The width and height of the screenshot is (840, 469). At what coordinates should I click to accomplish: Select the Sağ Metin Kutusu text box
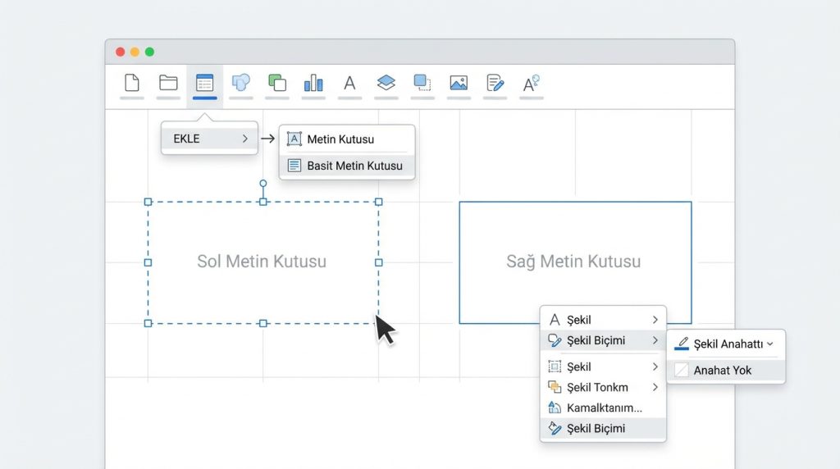pyautogui.click(x=575, y=262)
